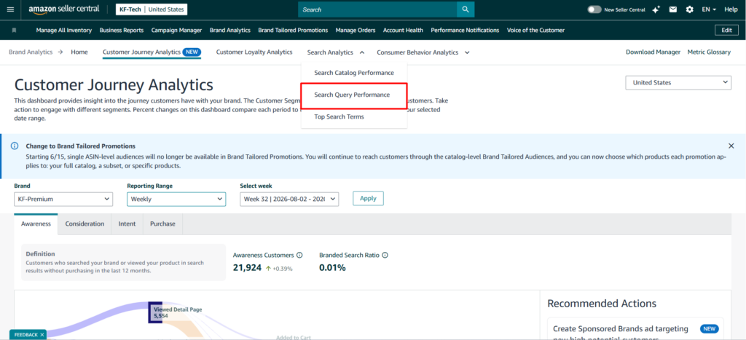Show info for Awareness Customers metric

click(x=299, y=256)
